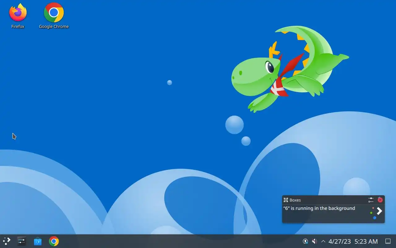Open the calendar from the 4/27/23 clock

[353, 241]
